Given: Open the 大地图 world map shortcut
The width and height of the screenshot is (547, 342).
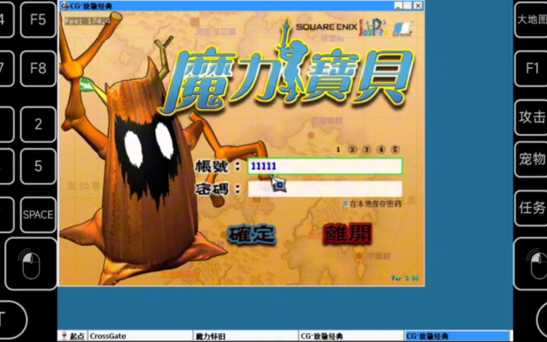Looking at the screenshot, I should (532, 20).
